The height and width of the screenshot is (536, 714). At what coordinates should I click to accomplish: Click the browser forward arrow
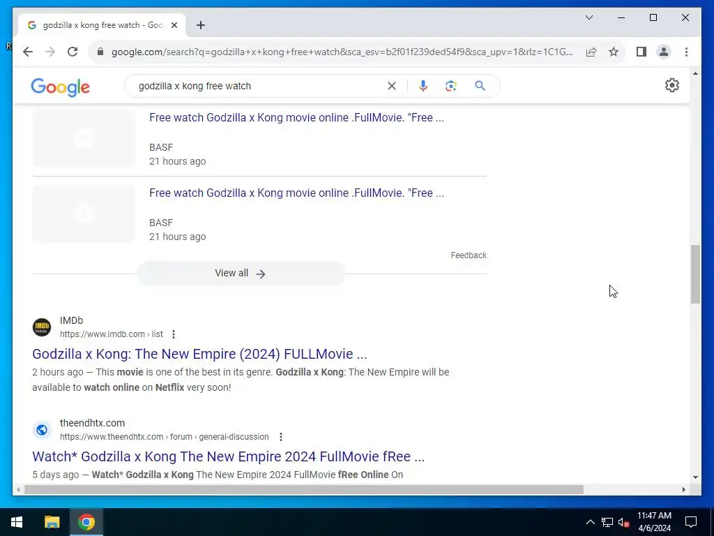50,52
